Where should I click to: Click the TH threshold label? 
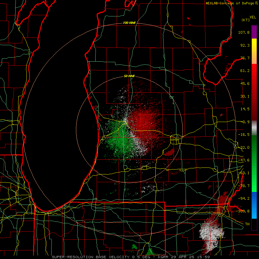pyautogui.click(x=247, y=224)
